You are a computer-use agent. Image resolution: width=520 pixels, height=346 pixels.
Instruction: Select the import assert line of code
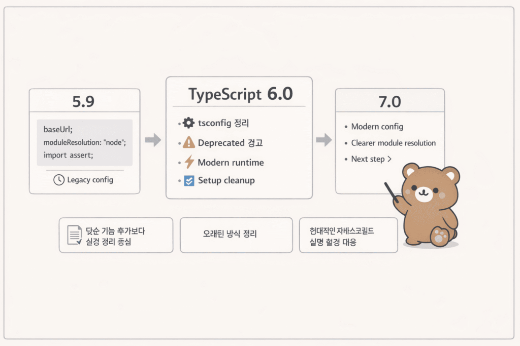click(x=69, y=156)
